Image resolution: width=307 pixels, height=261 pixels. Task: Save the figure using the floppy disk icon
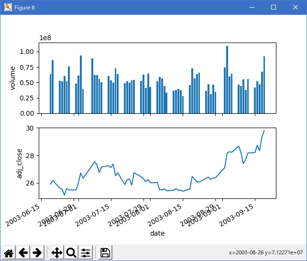(106, 253)
